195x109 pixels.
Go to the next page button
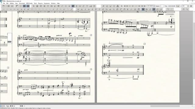tap(21, 106)
